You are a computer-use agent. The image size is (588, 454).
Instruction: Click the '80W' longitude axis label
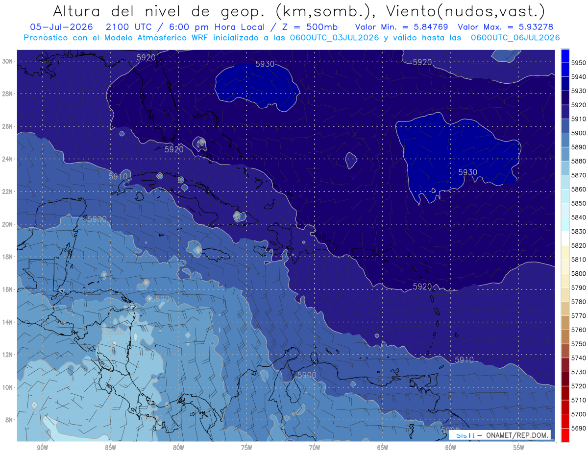178,448
